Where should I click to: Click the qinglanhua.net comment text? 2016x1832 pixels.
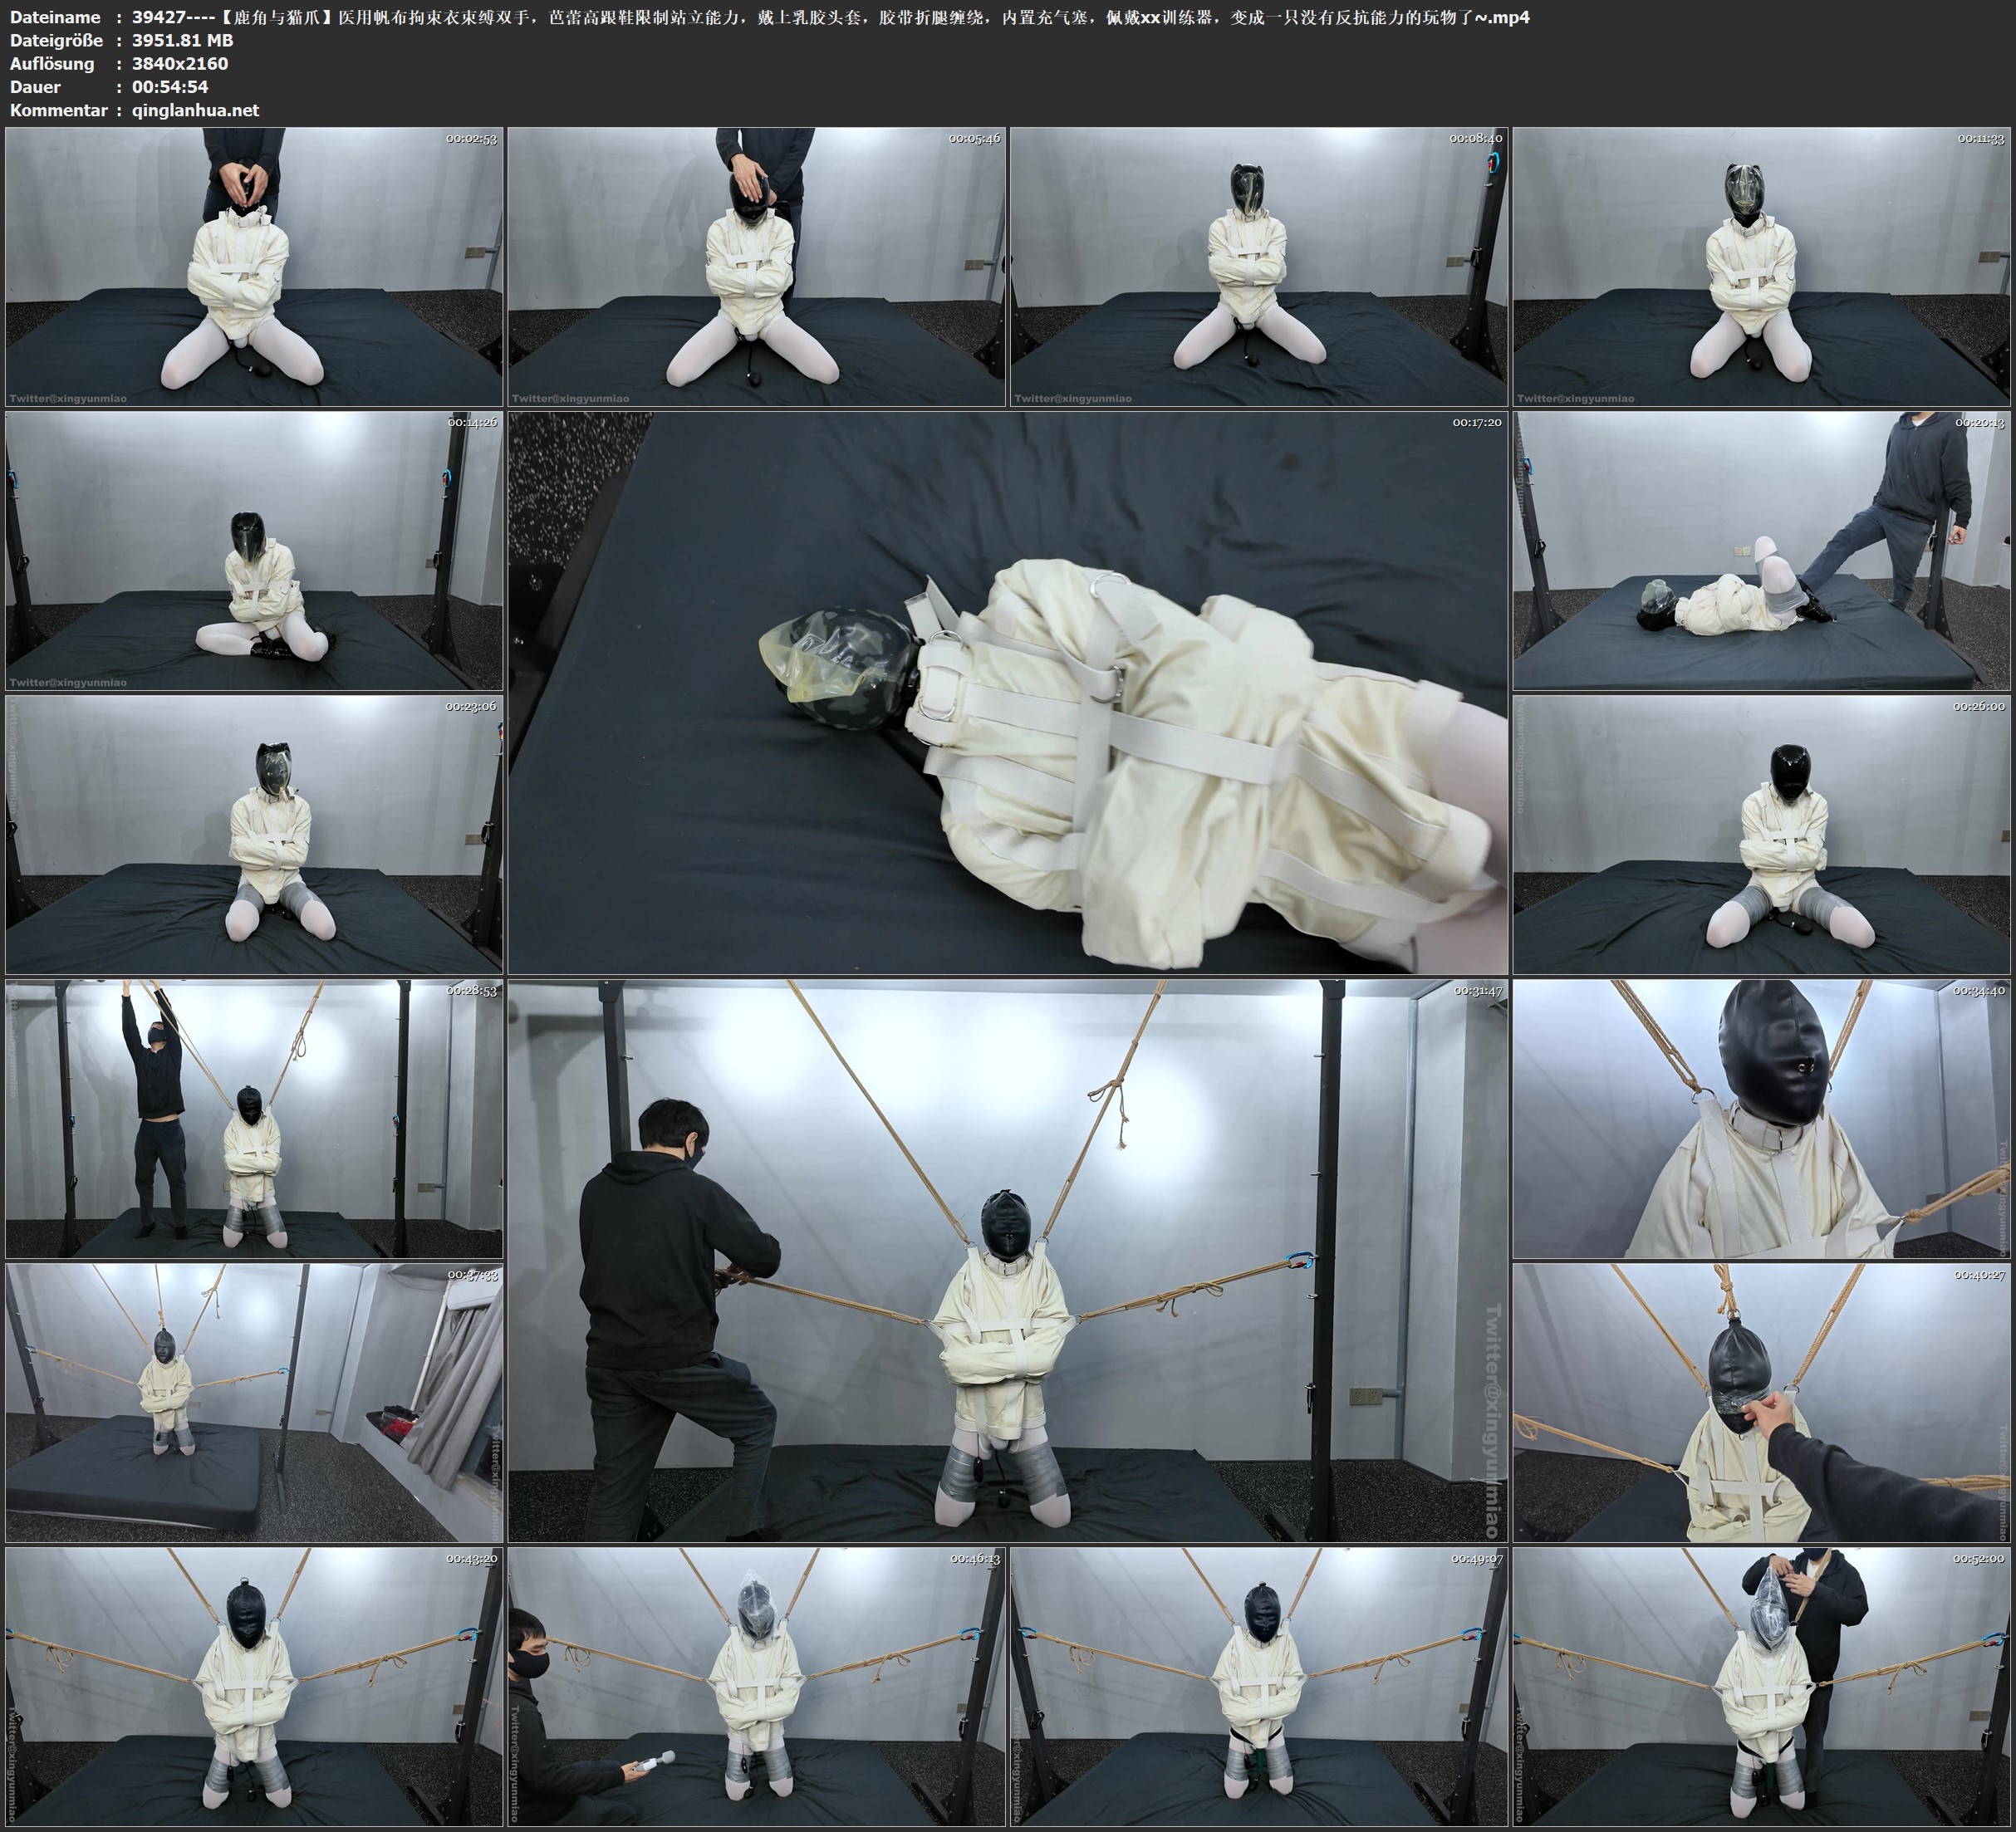coord(195,110)
